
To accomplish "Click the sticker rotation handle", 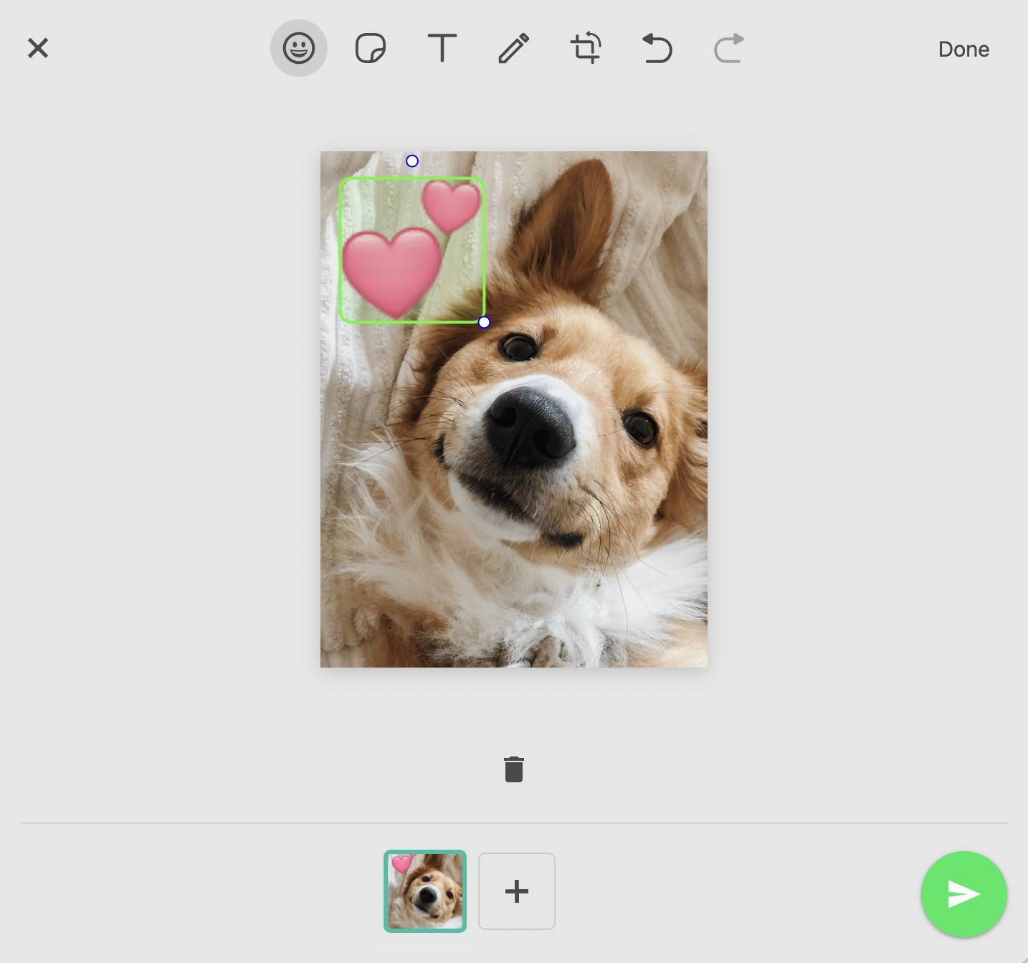I will click(412, 161).
